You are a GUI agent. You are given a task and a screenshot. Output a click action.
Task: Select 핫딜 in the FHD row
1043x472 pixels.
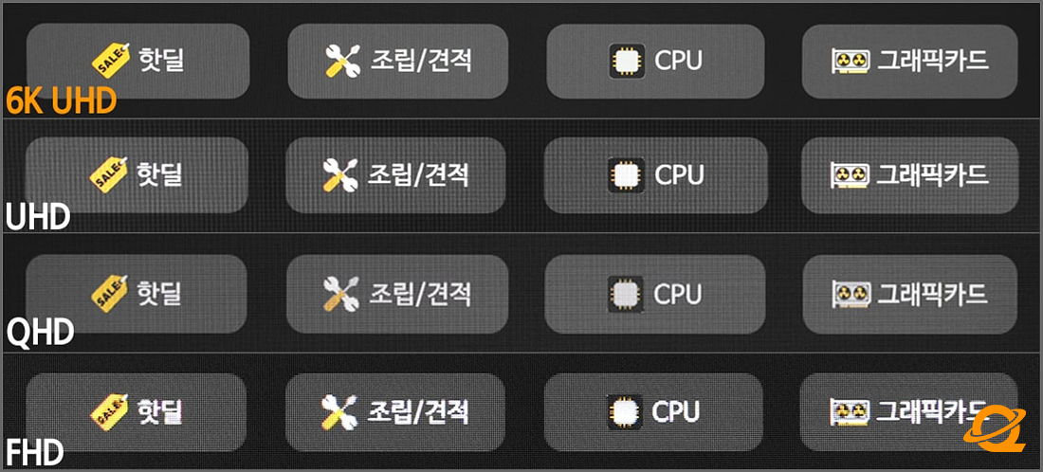tap(137, 411)
